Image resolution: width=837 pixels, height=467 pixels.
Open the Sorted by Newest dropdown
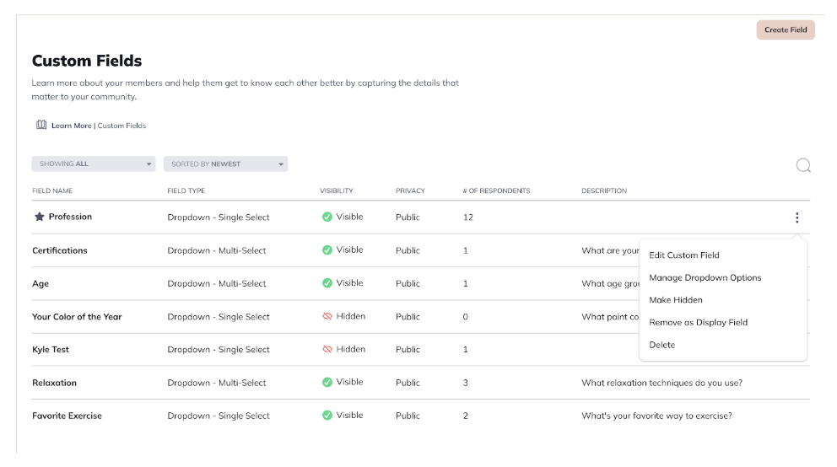225,164
